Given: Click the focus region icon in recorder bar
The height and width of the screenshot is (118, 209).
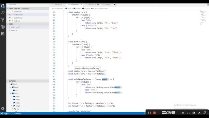Looking at the screenshot, I should (183, 113).
